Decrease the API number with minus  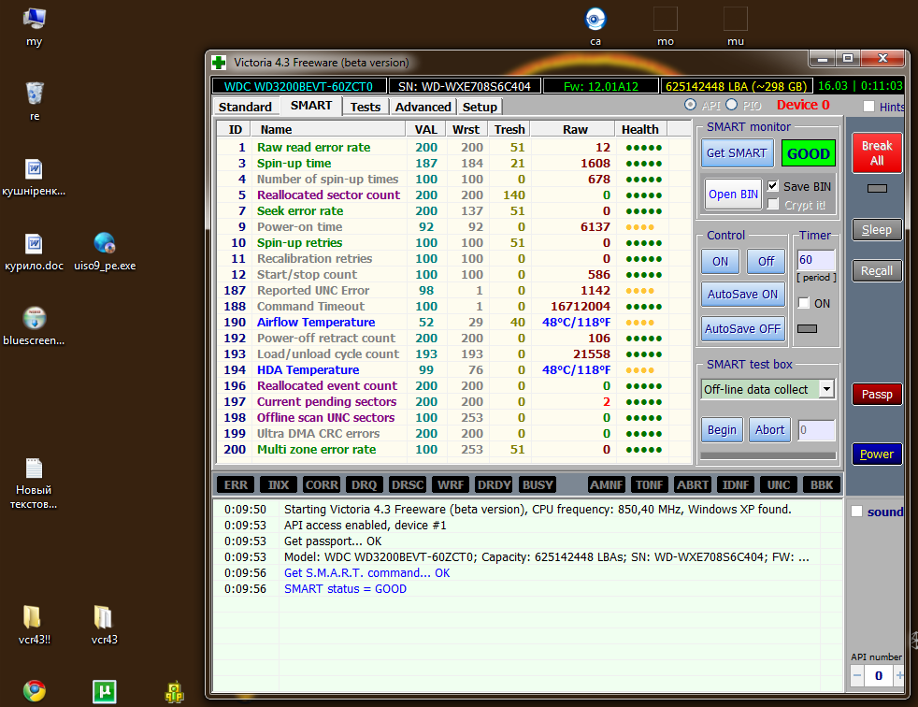[857, 675]
